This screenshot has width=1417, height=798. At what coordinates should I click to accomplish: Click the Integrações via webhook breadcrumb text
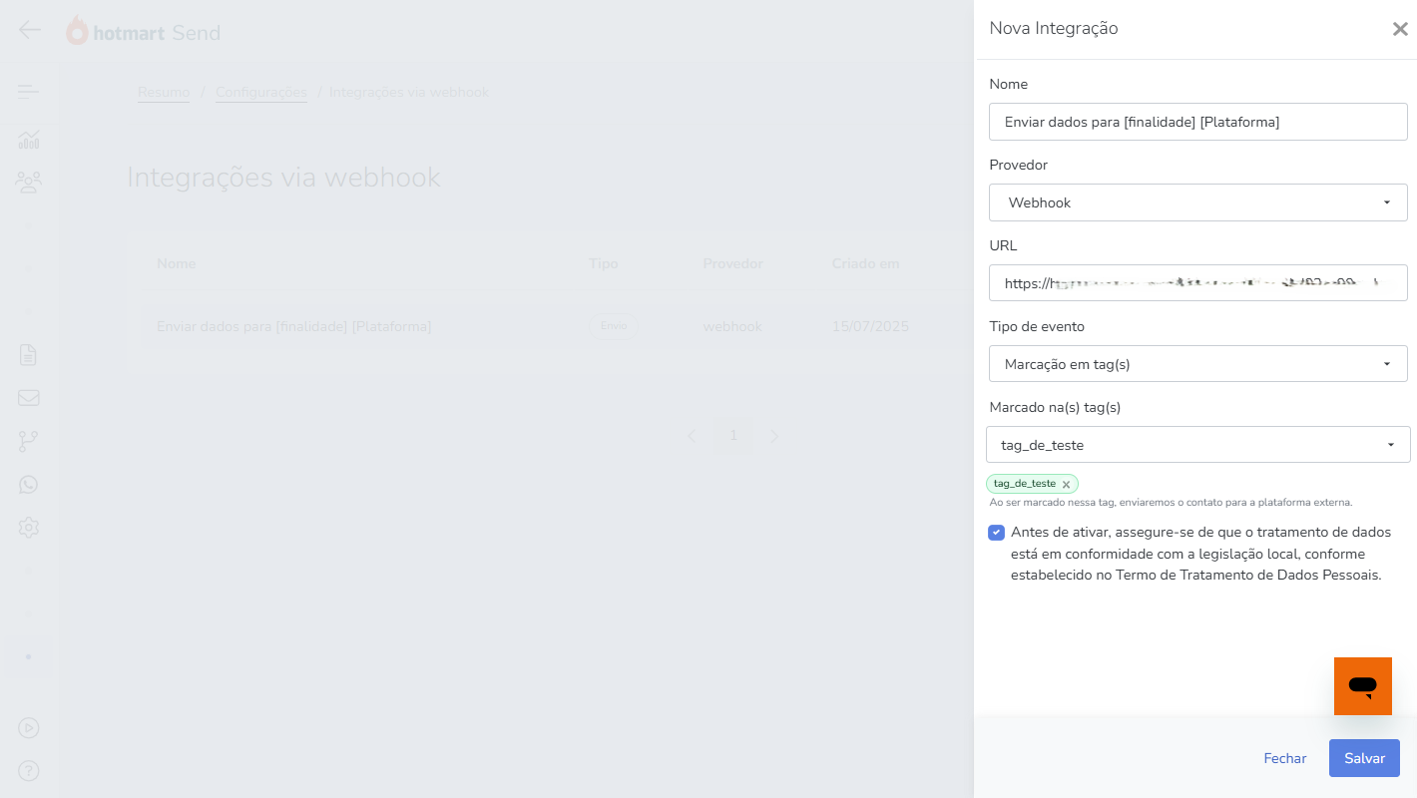(x=409, y=92)
